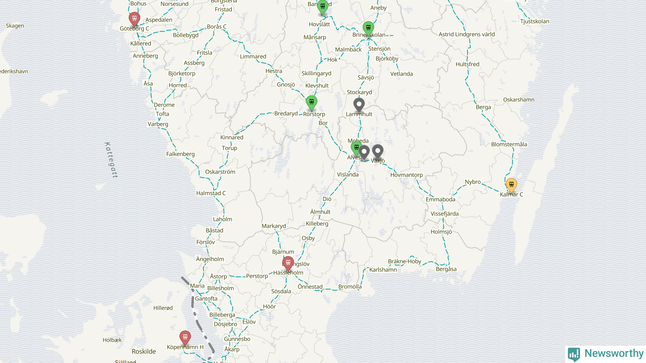Click the Roskilde city label
This screenshot has height=363, width=646.
144,351
